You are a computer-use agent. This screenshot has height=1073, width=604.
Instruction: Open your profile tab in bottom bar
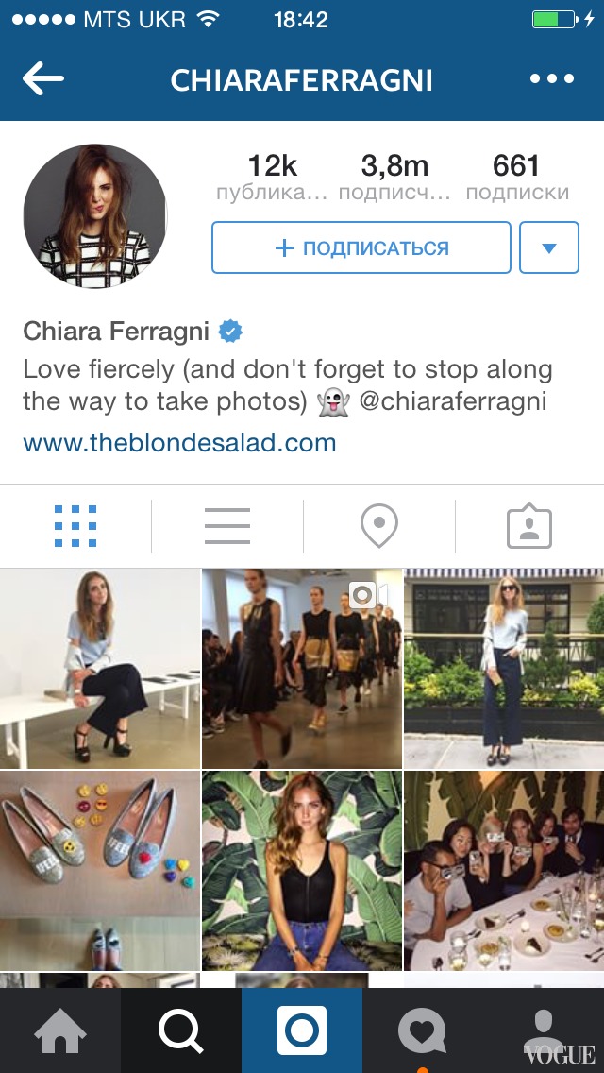(543, 1030)
